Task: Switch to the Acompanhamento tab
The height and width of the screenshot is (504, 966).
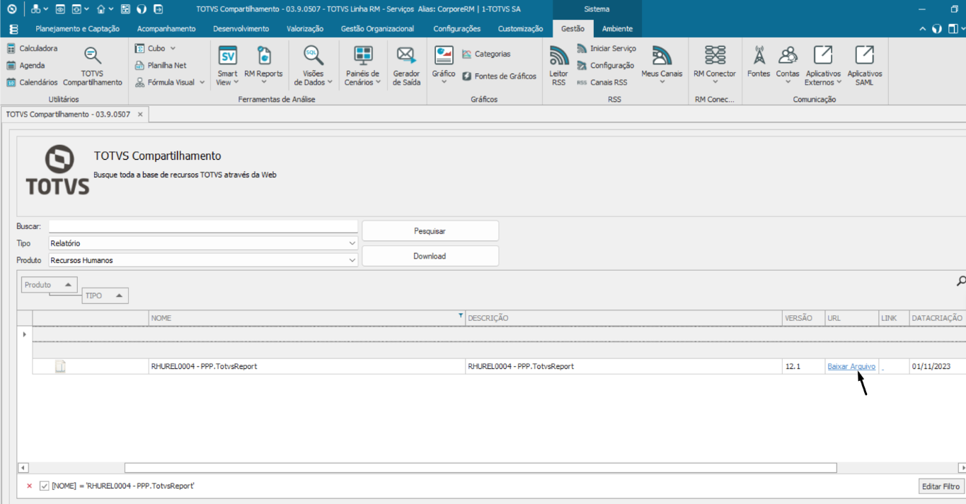Action: click(166, 29)
